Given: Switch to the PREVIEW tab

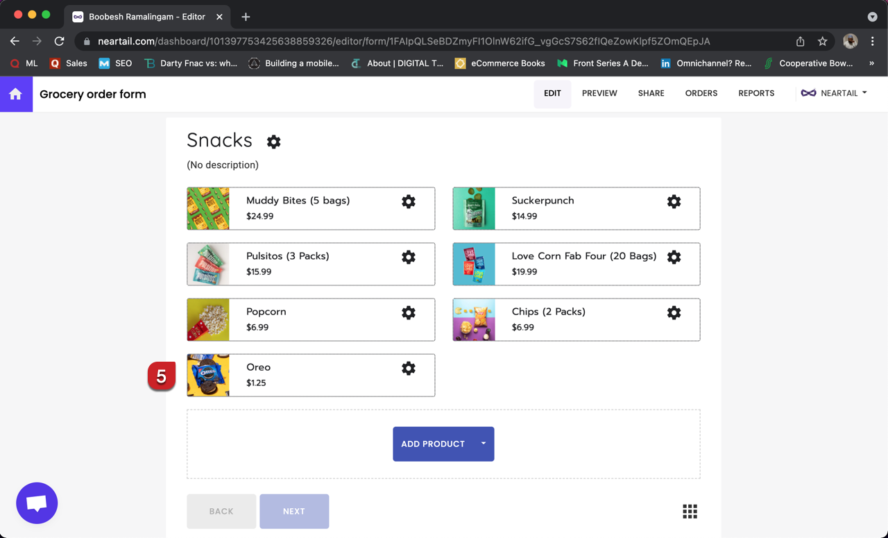Looking at the screenshot, I should [599, 92].
